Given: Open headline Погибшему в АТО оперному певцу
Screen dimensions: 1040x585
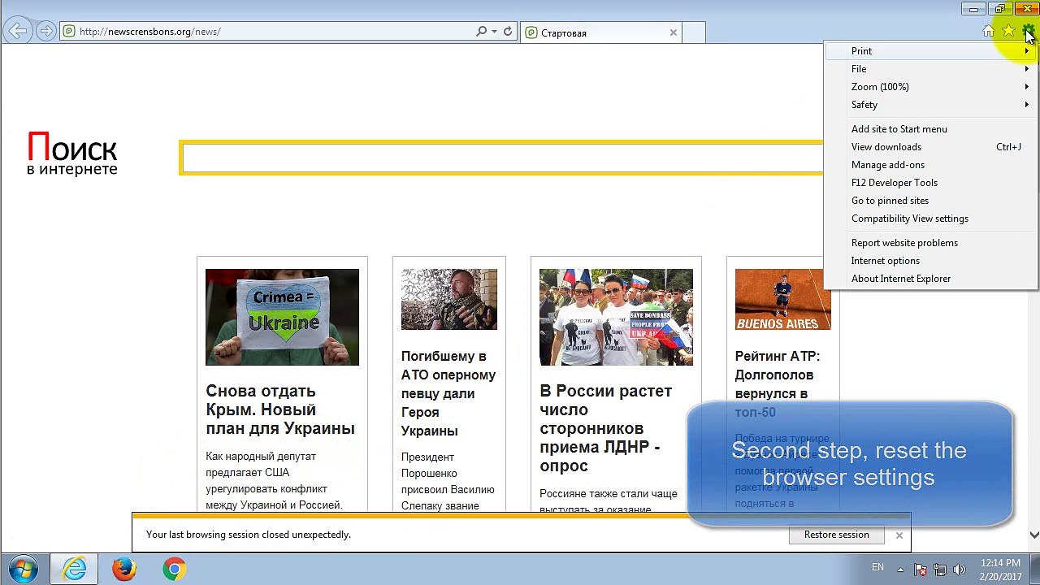Looking at the screenshot, I should pos(448,393).
